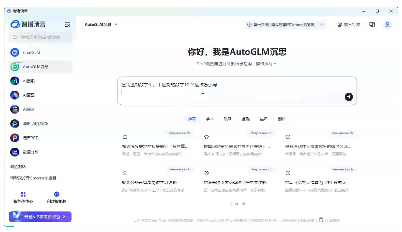Viewport: 402px width, 232px height.
Task: Click title 整理港股房地产板块提到“资产重...
Action: (155, 146)
